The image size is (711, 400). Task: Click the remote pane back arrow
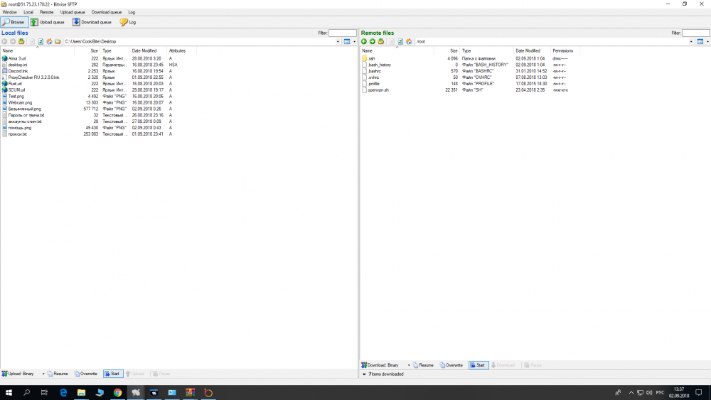(x=364, y=42)
